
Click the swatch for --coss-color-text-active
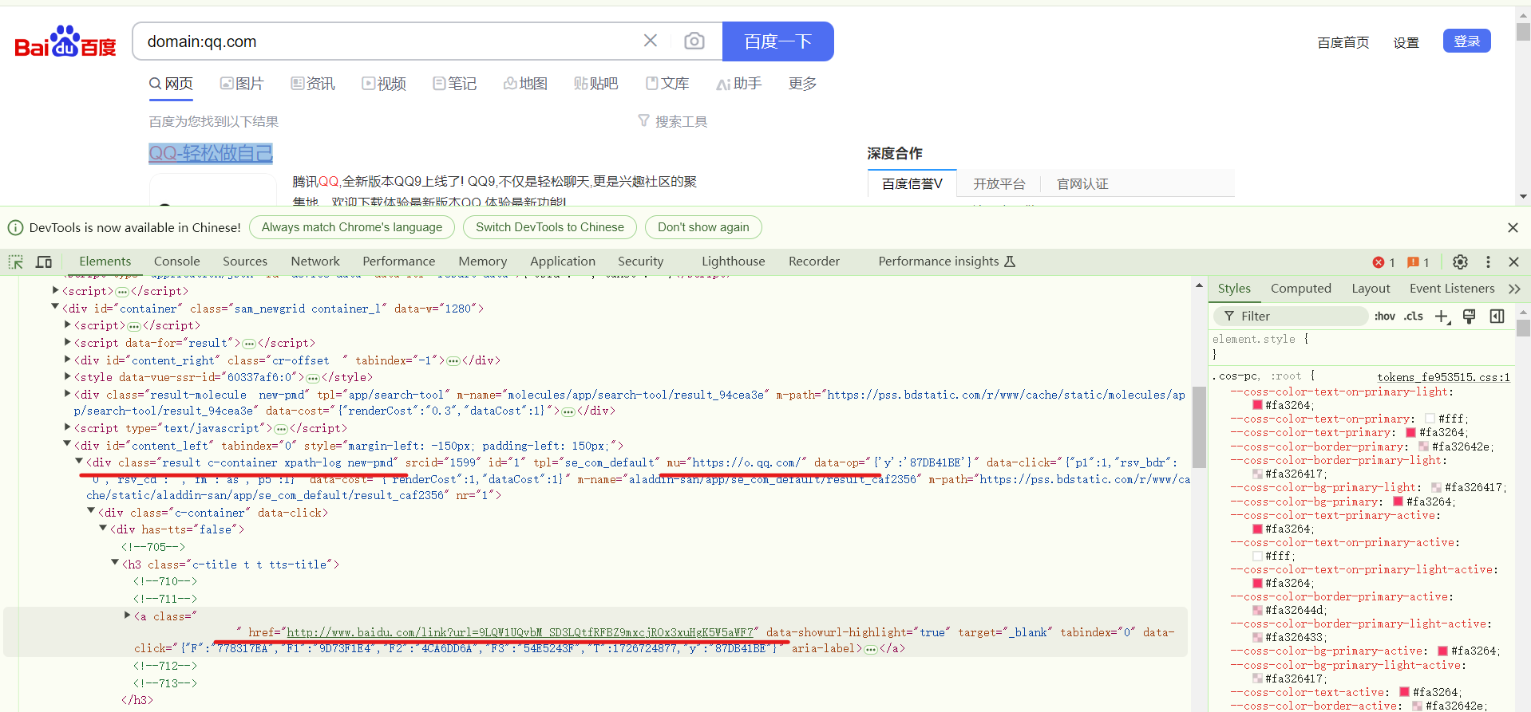tap(1404, 692)
